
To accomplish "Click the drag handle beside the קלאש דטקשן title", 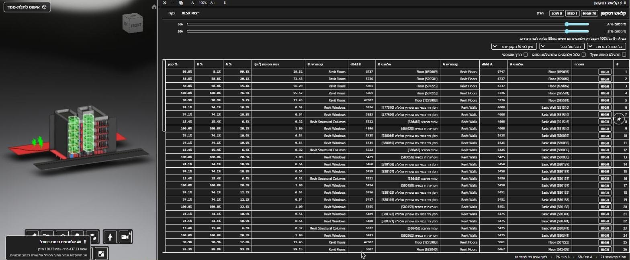I will (x=625, y=3).
